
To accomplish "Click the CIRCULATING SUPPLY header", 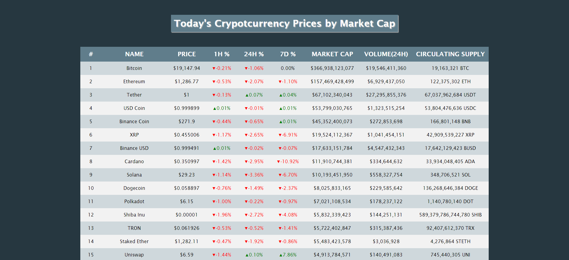I will click(x=450, y=54).
